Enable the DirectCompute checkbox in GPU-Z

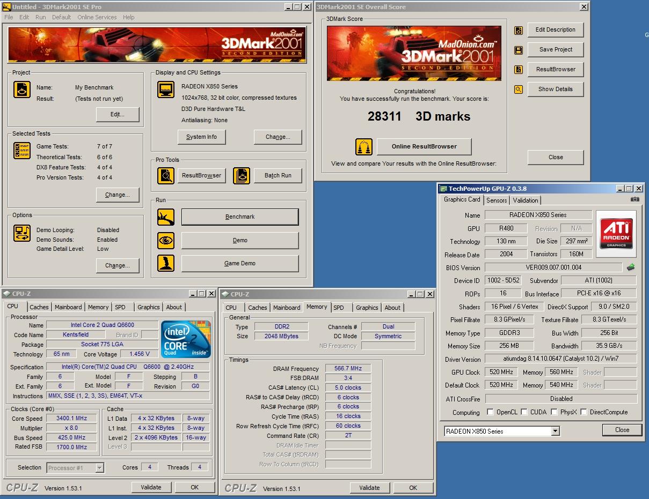[x=585, y=412]
